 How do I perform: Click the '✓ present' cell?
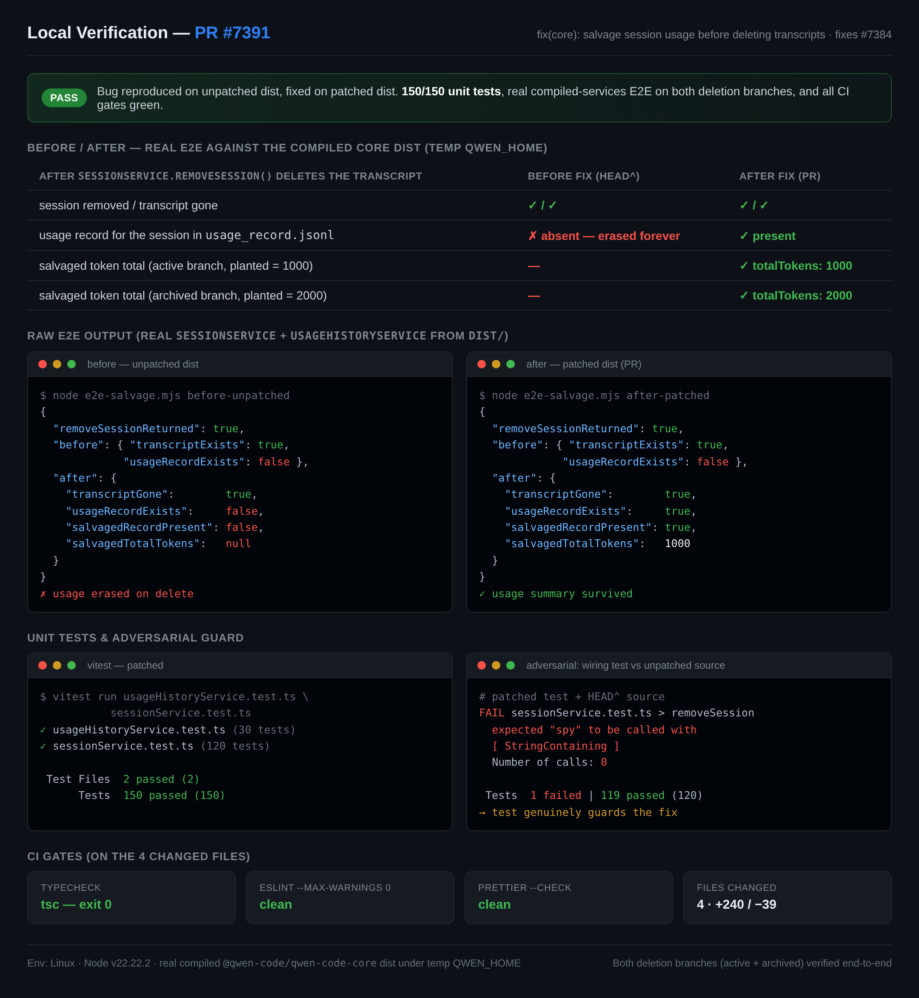point(768,236)
